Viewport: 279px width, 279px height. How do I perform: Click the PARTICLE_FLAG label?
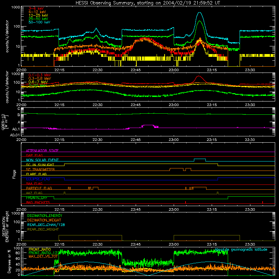pos(39,188)
